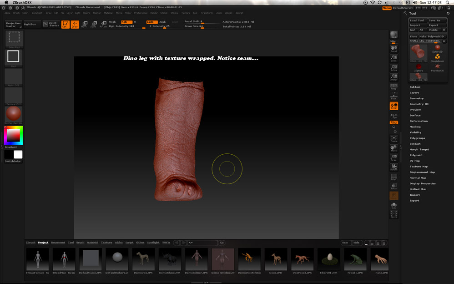Switch to LightBox Spotlight tab
The height and width of the screenshot is (284, 454).
point(153,243)
